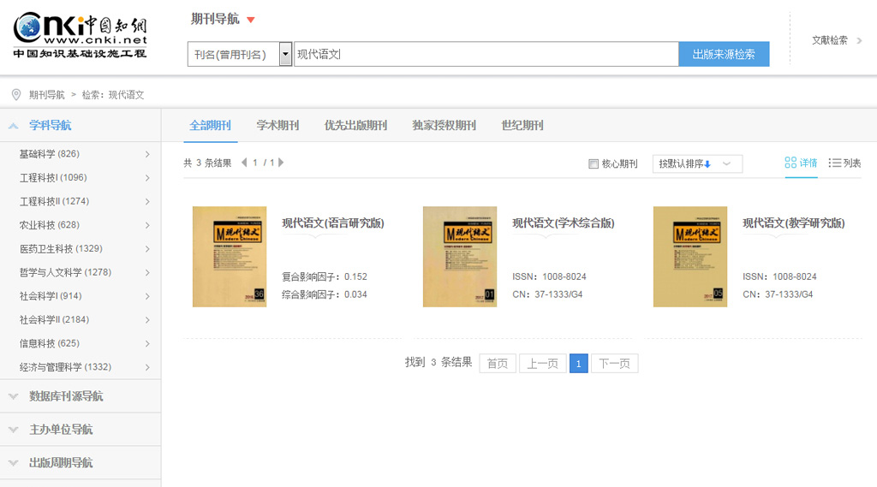The image size is (877, 487).
Task: Open 现代语文(语言研究版) title link
Action: click(333, 223)
